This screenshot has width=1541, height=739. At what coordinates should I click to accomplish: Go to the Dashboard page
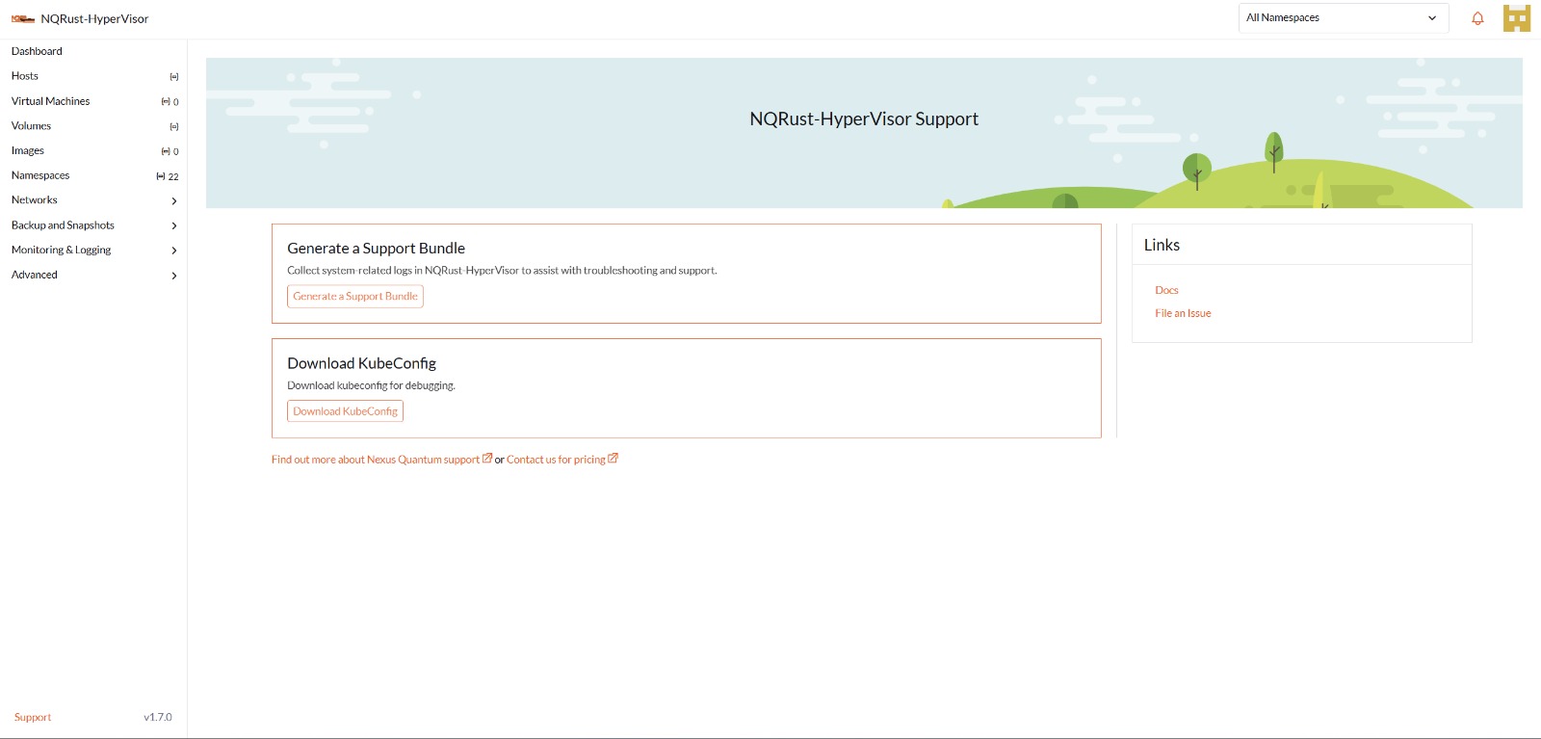click(37, 51)
